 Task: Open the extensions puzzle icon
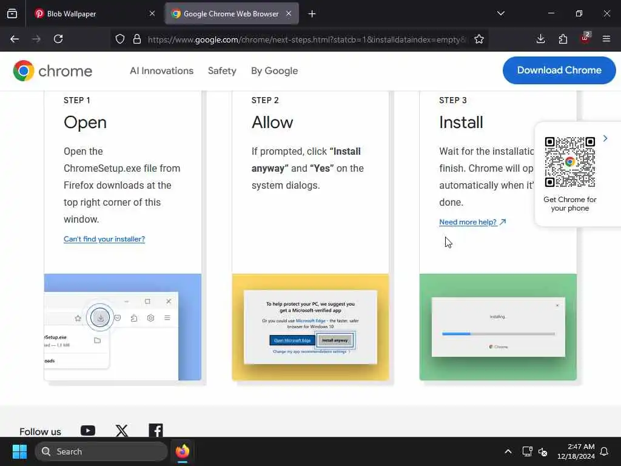coord(563,39)
